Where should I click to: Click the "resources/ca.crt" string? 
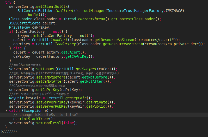pyautogui.click(x=155, y=40)
